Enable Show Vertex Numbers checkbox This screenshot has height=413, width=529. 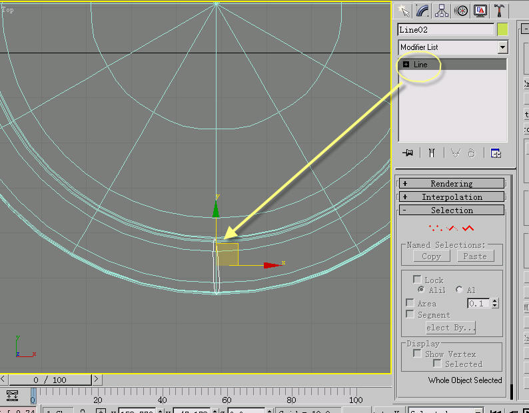click(x=417, y=353)
